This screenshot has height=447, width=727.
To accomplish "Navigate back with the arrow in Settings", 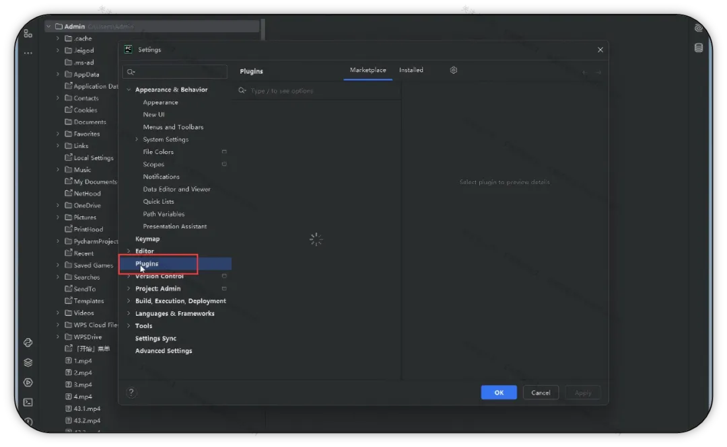I will click(585, 73).
